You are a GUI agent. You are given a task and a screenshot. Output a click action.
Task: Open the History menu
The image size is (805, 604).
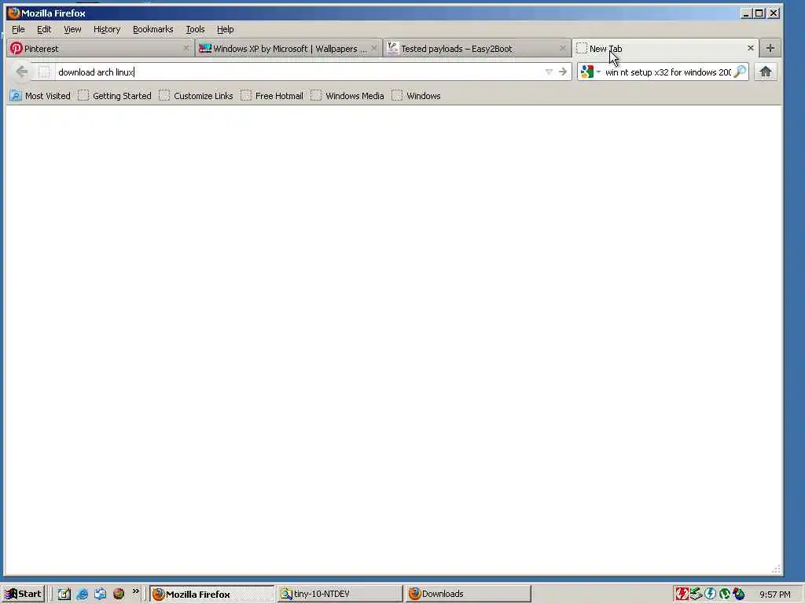[x=107, y=29]
